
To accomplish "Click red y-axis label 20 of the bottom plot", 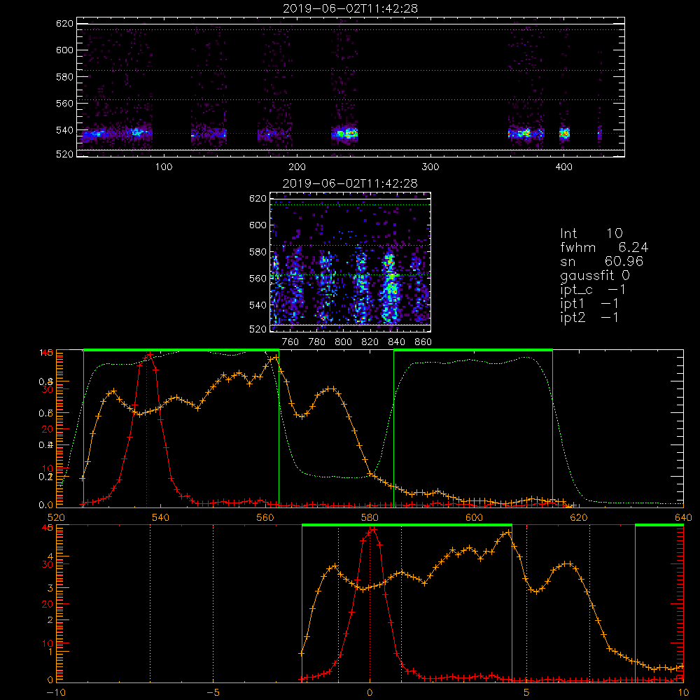I will [x=48, y=604].
